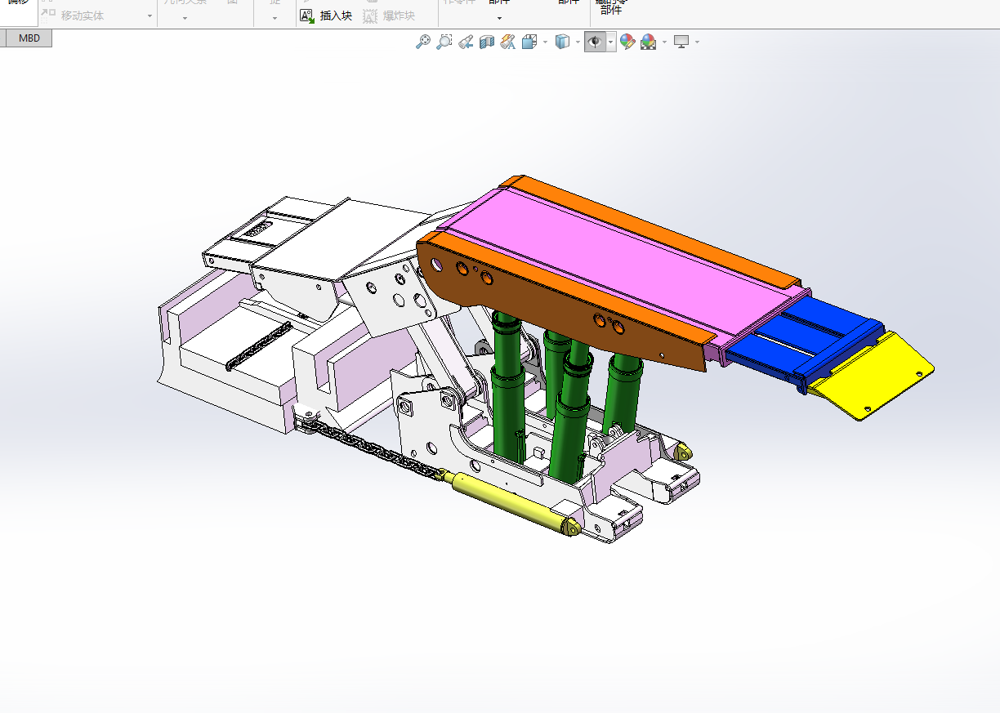Expand the View Orientation dropdown arrow

(x=545, y=42)
